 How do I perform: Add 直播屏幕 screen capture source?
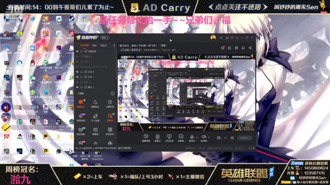coord(146,138)
